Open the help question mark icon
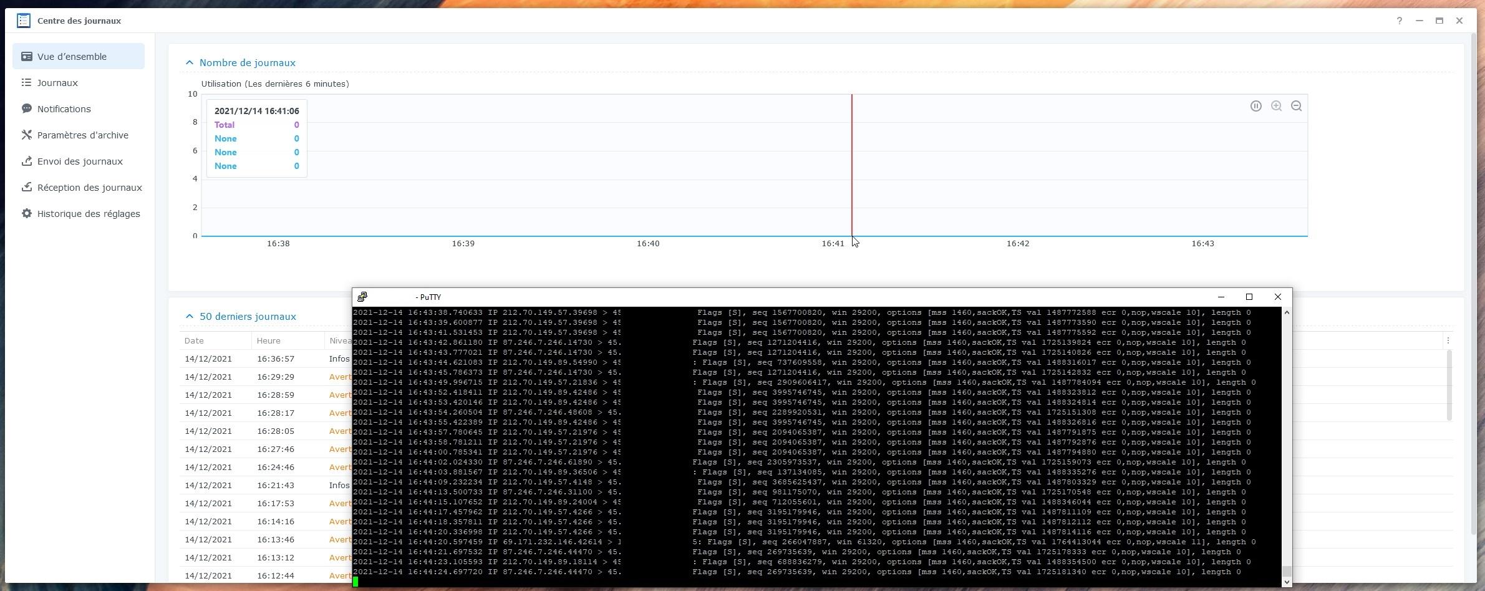The image size is (1485, 591). tap(1399, 21)
